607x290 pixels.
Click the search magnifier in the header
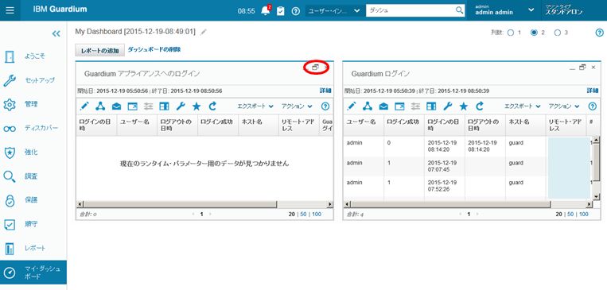click(x=459, y=10)
